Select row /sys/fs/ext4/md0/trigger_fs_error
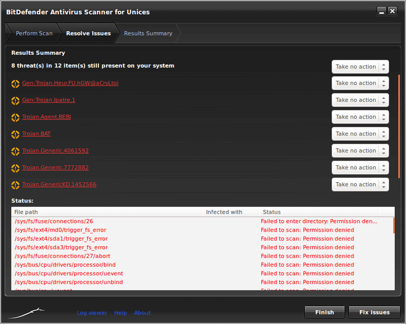 [202, 230]
